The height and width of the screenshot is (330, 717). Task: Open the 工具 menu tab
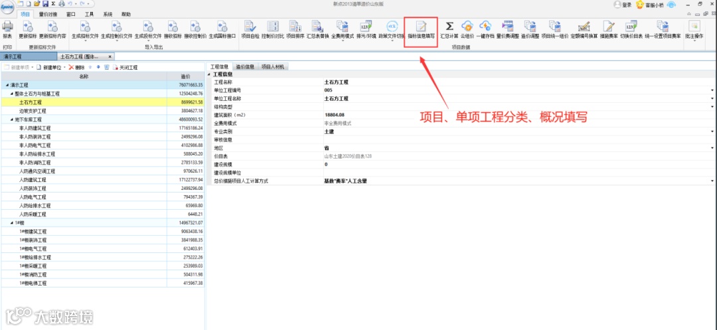89,14
